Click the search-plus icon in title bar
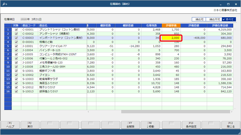The height and width of the screenshot is (135, 241). click(5, 4)
